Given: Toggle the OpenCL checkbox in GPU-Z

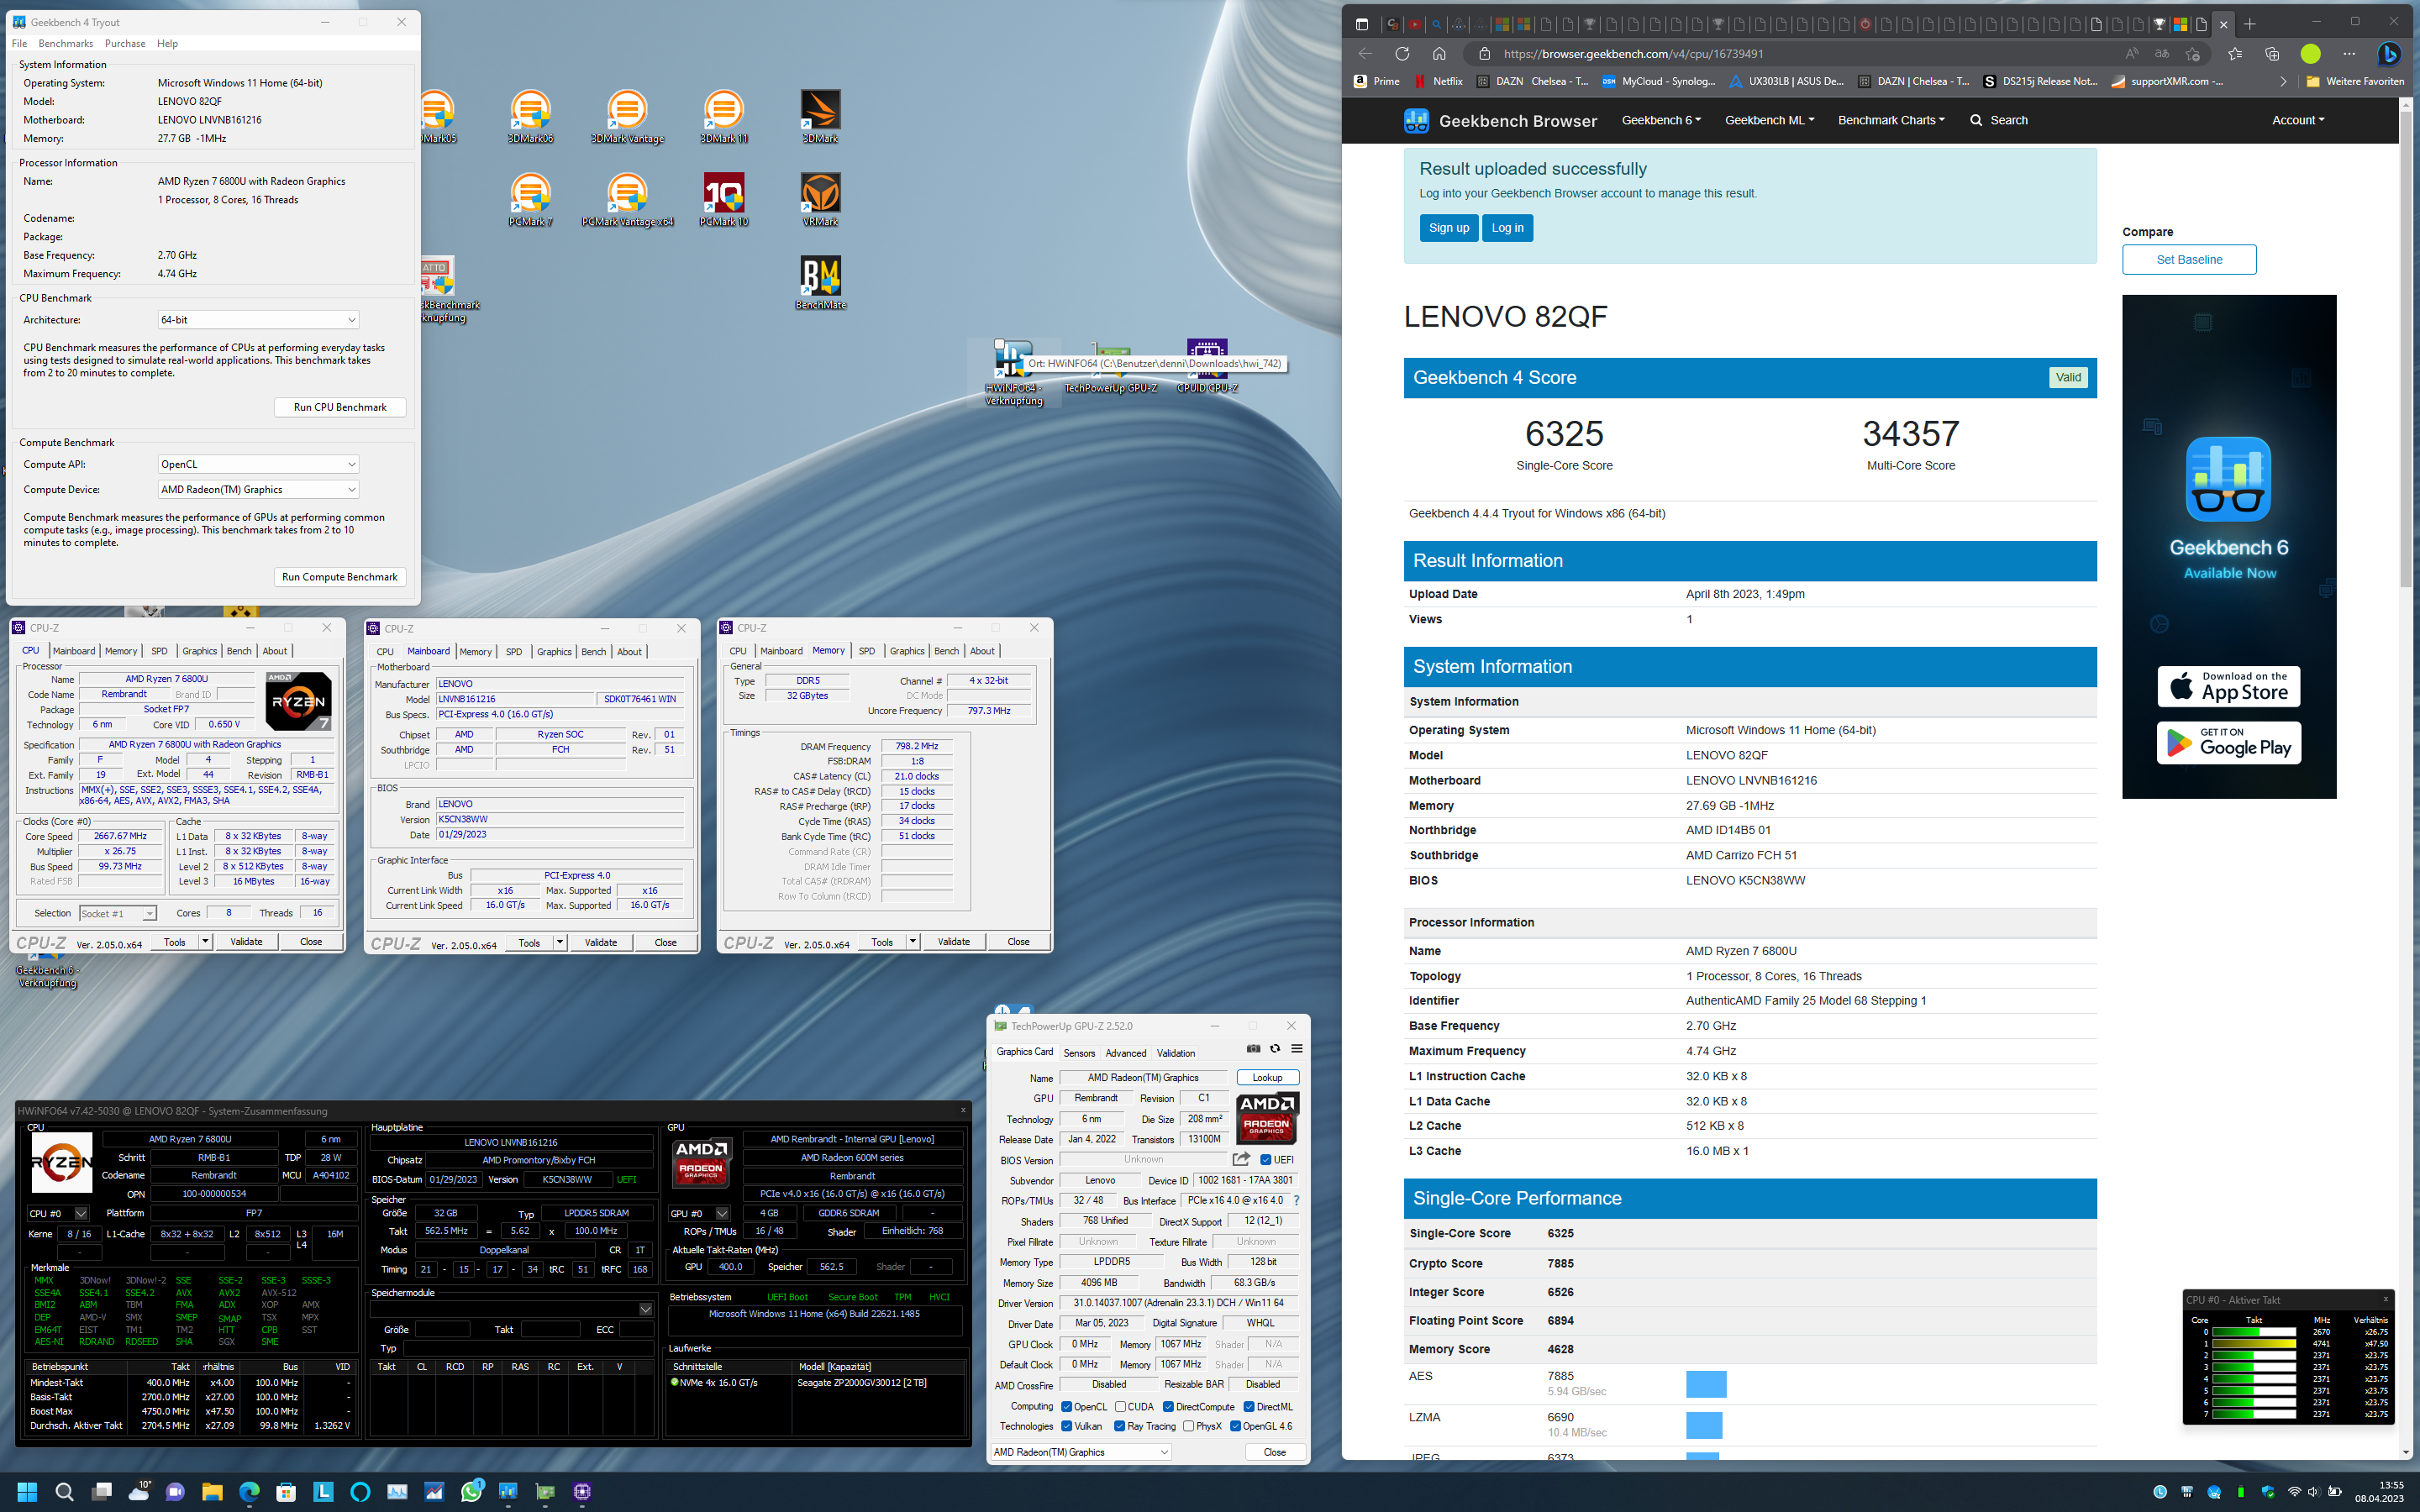Looking at the screenshot, I should pos(1067,1407).
